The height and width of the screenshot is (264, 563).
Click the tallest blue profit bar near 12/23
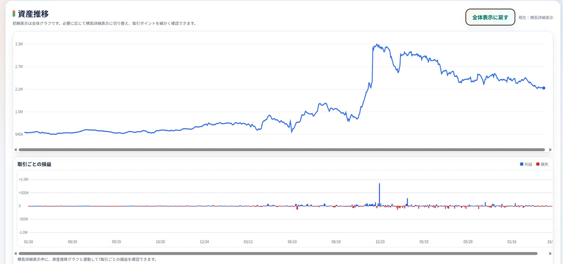click(x=379, y=195)
